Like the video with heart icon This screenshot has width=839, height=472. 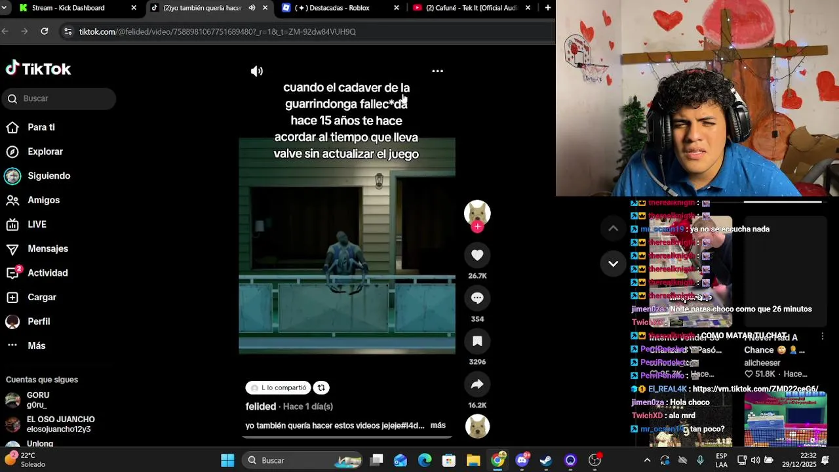pyautogui.click(x=477, y=255)
